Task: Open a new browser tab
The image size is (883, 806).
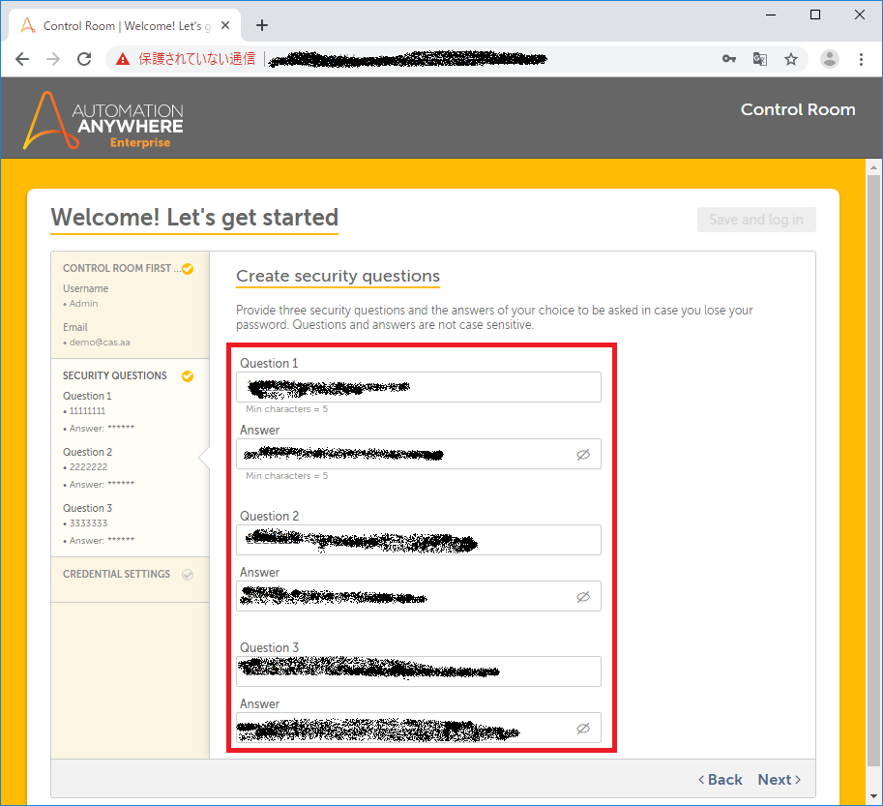Action: (262, 25)
